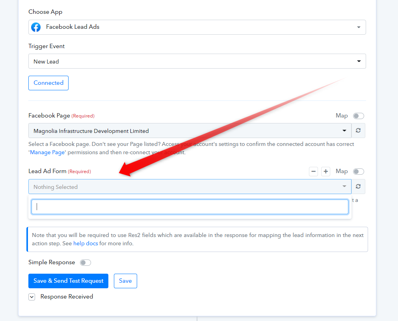
Task: Click the Facebook logo icon in Choose App
Action: point(36,27)
